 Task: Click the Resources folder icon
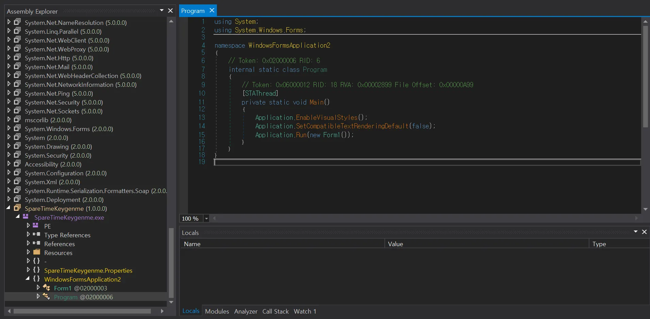(x=37, y=252)
